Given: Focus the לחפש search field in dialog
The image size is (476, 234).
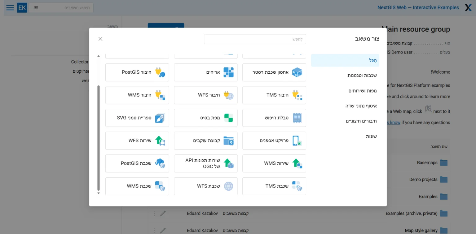Looking at the screenshot, I should [255, 39].
